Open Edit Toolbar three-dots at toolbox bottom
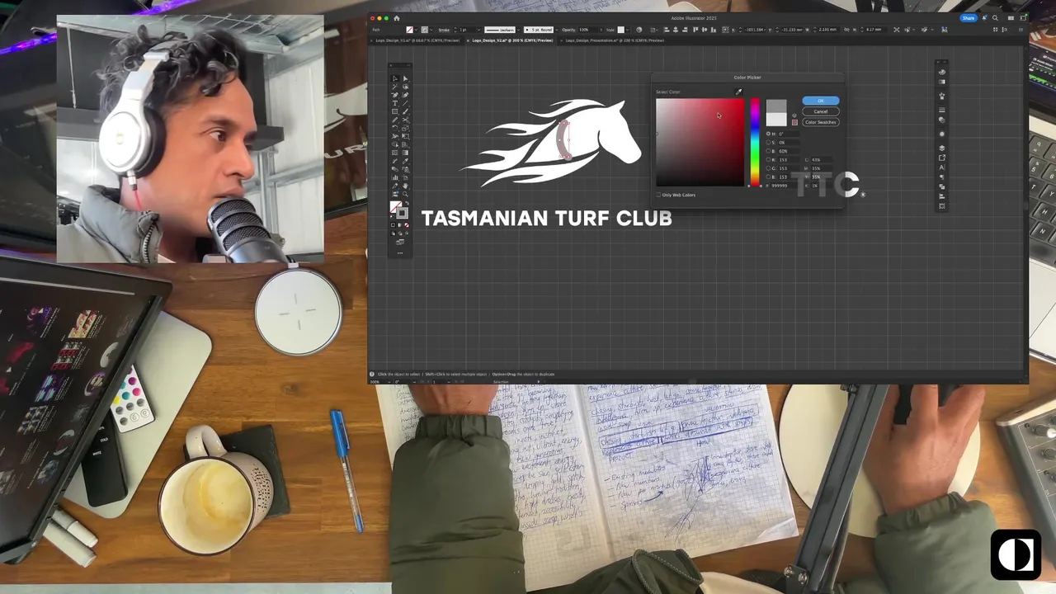This screenshot has height=594, width=1056. click(x=400, y=252)
